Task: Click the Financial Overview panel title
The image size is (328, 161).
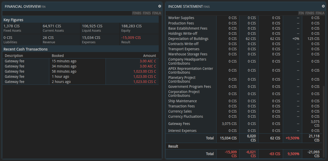Action: tap(23, 6)
